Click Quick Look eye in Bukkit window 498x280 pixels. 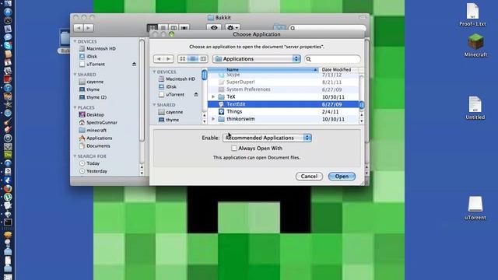coord(214,28)
